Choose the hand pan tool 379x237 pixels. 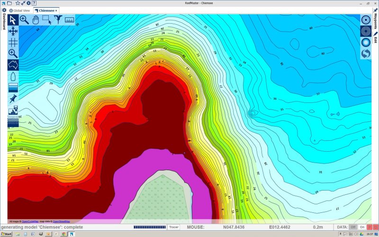(36, 19)
